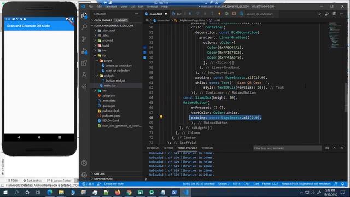The height and width of the screenshot is (197, 350).
Task: Click Flutter version in status bar
Action: 270,184
